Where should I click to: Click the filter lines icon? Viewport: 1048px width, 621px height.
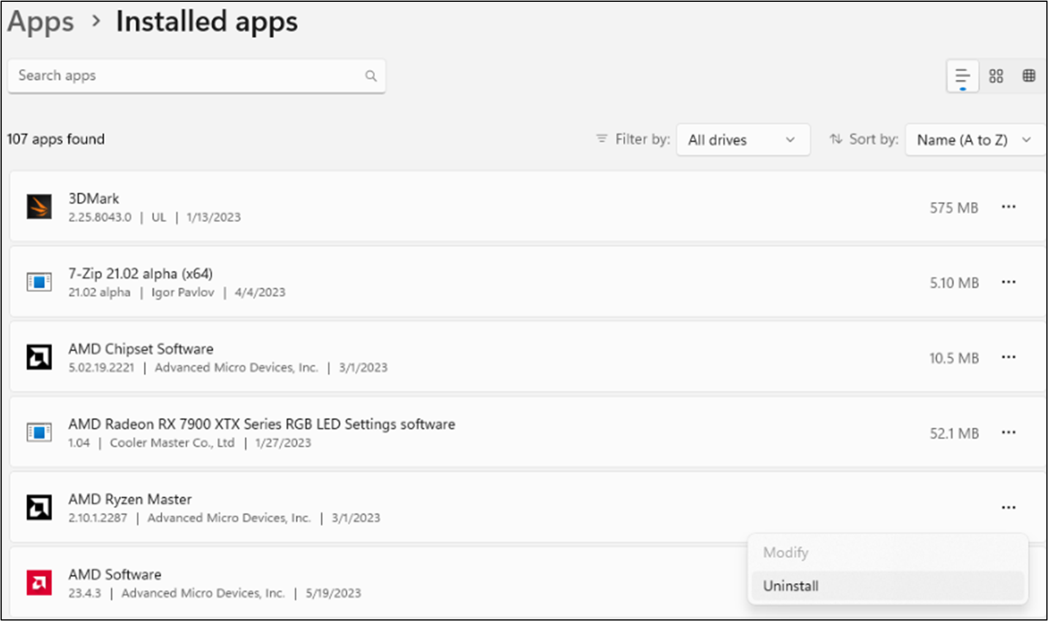[602, 139]
